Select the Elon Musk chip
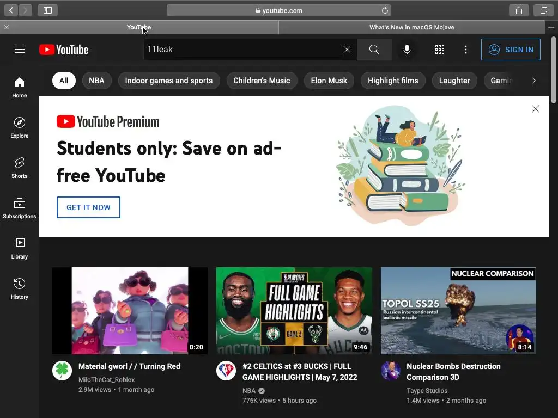Screen dimensions: 558x418 (x=329, y=81)
